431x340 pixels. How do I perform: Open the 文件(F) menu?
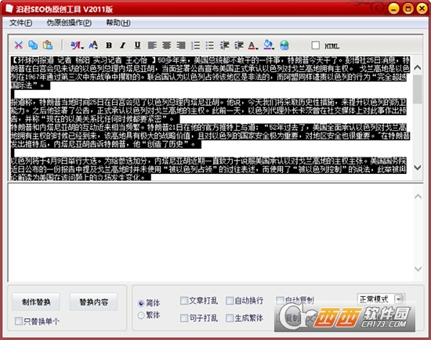pyautogui.click(x=20, y=23)
